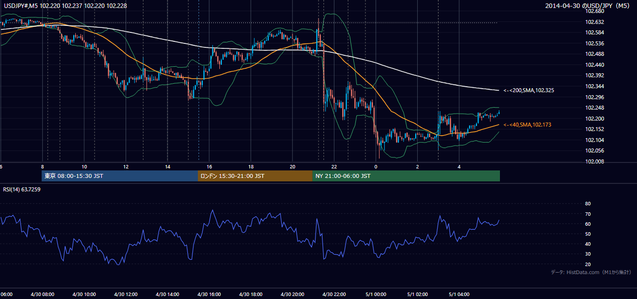Viewport: 637px width, 299px height.
Task: Click price level 102.392 on the axis
Action: (594, 76)
